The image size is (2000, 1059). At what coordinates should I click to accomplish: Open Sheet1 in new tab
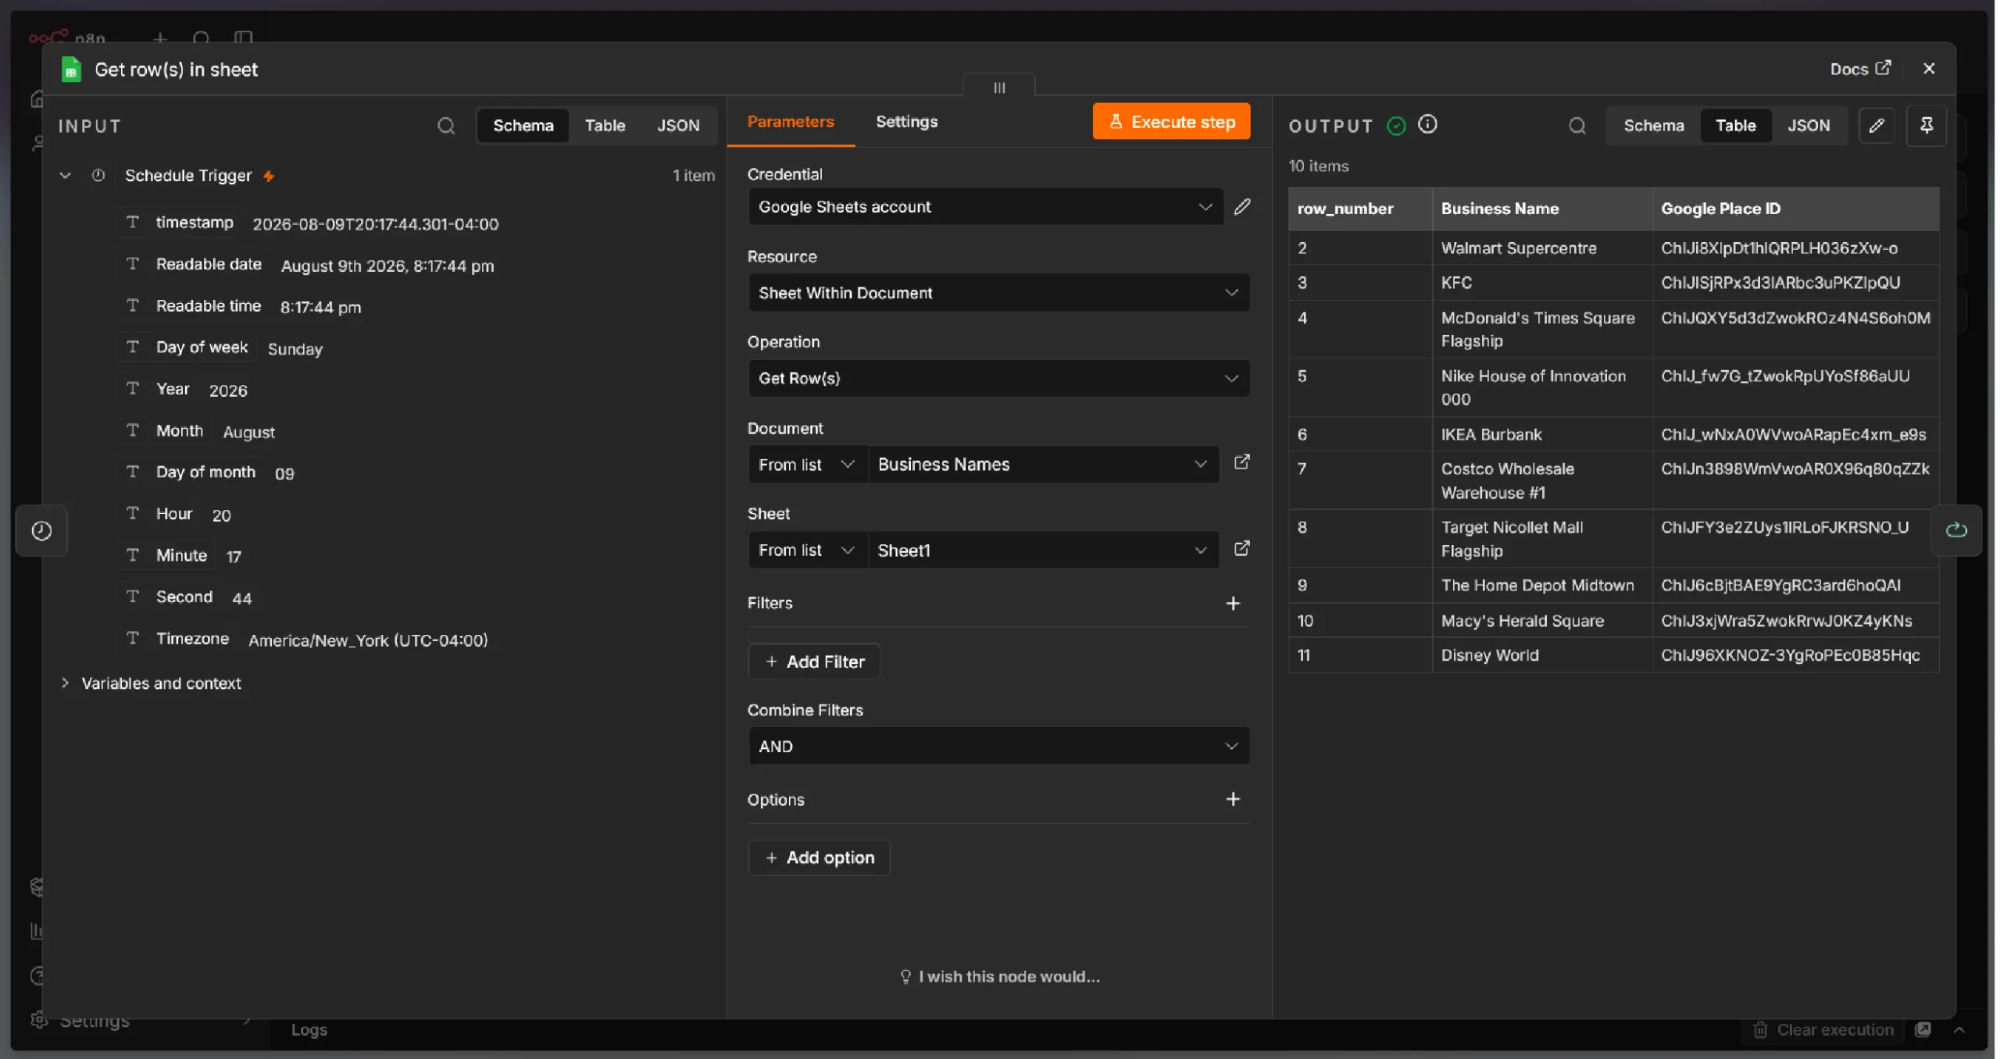pos(1241,548)
